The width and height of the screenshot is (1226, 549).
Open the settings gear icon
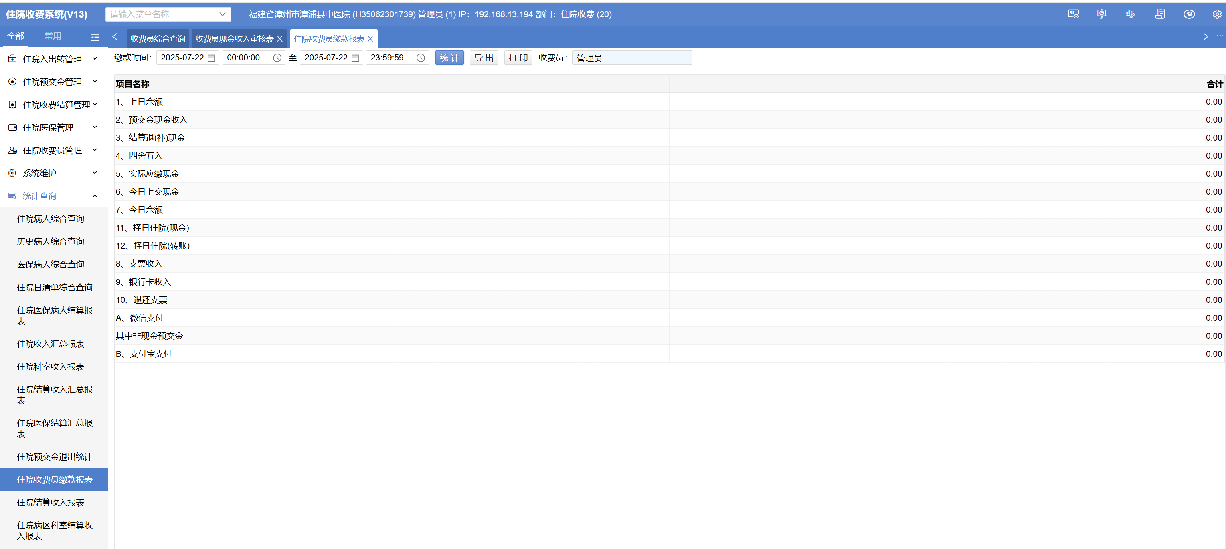(1216, 14)
